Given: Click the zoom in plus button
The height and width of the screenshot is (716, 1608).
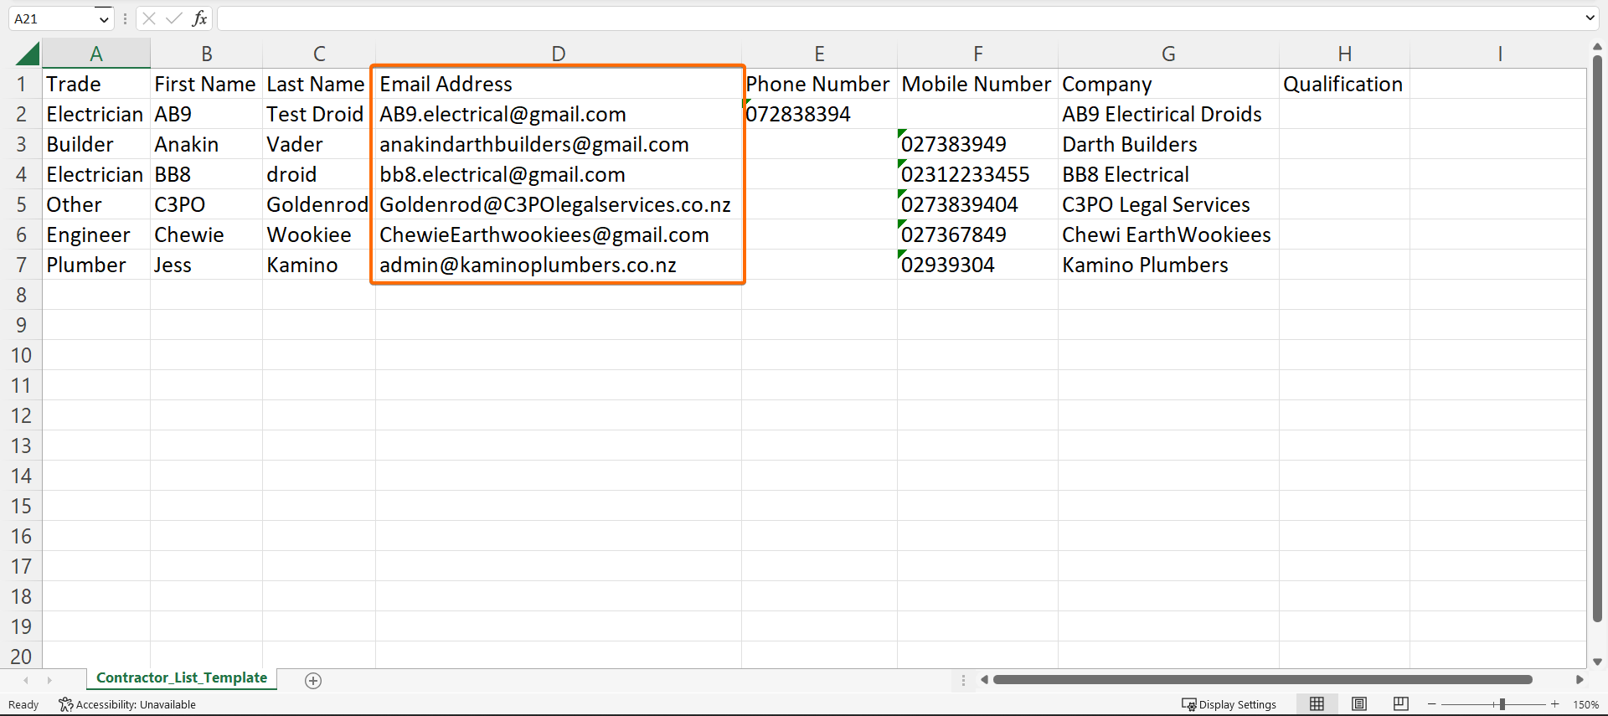Looking at the screenshot, I should tap(1555, 704).
